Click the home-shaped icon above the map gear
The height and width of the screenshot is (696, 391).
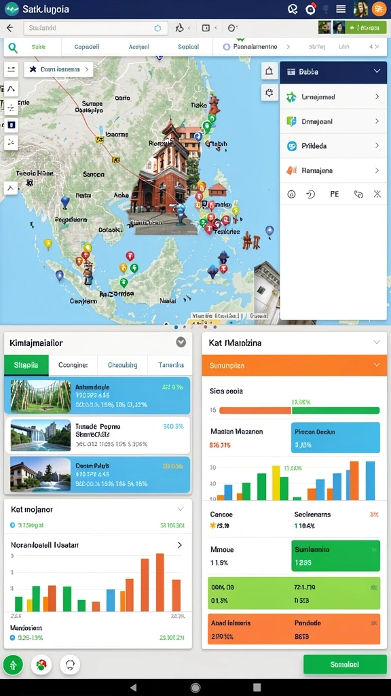coord(269,71)
